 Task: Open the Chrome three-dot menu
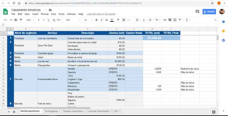pos(225,3)
